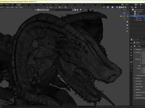
Task: Open the scene browse dropdown icon
Action: pos(123,4)
